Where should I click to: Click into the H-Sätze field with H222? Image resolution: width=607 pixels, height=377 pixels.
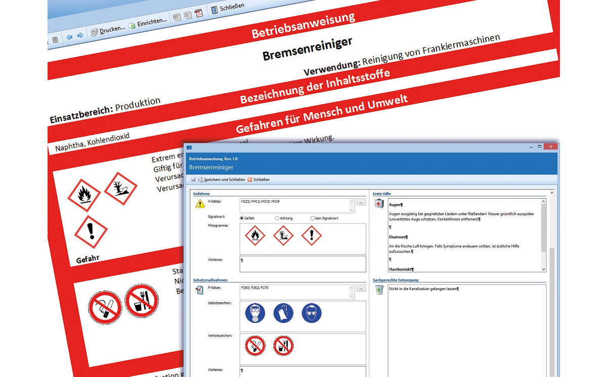coord(297,205)
